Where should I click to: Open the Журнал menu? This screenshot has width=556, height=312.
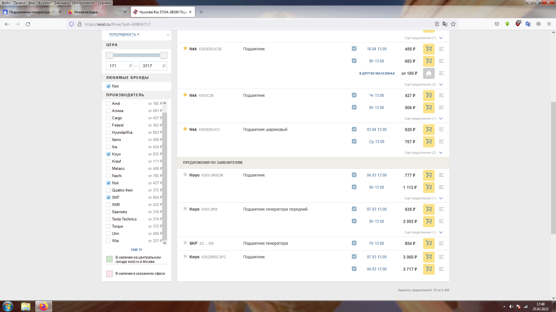click(x=44, y=3)
